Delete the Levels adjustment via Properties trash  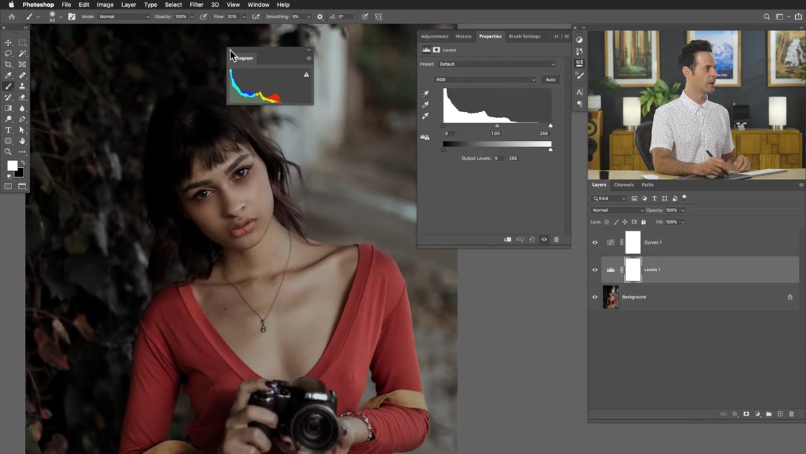coord(556,239)
